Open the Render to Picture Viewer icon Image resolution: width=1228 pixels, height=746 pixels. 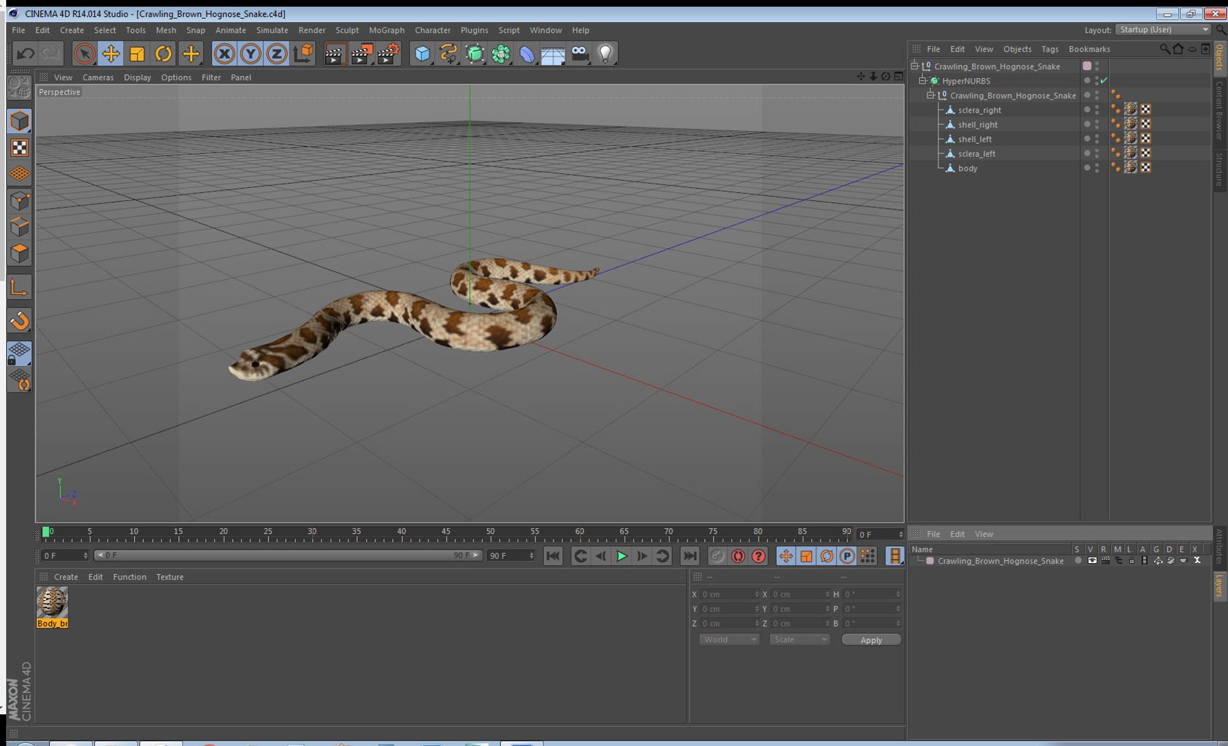[361, 53]
